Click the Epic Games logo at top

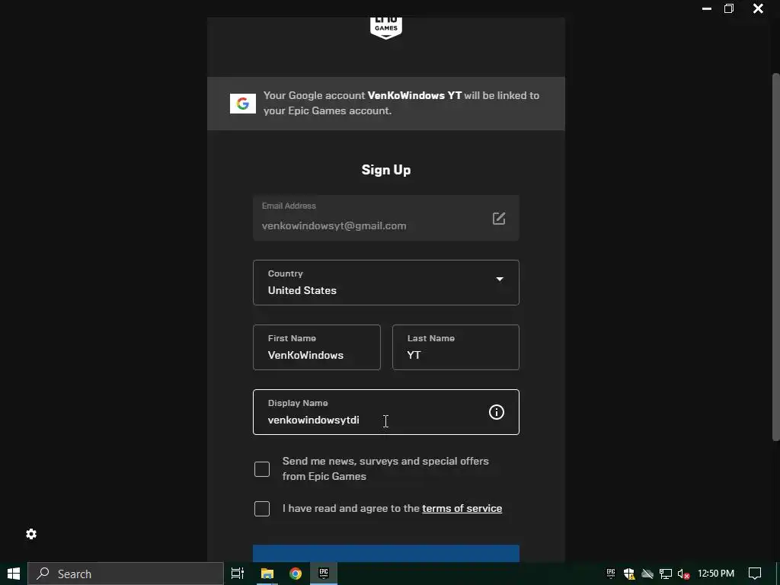click(x=386, y=27)
